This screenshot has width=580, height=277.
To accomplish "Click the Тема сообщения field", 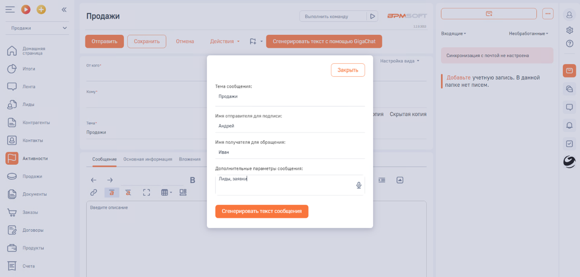I will click(290, 97).
